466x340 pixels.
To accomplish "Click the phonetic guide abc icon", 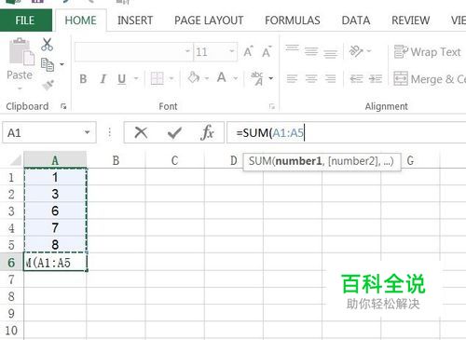I will click(257, 78).
